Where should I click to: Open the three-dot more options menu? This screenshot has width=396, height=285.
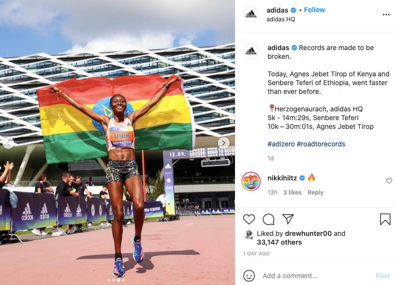(x=386, y=15)
